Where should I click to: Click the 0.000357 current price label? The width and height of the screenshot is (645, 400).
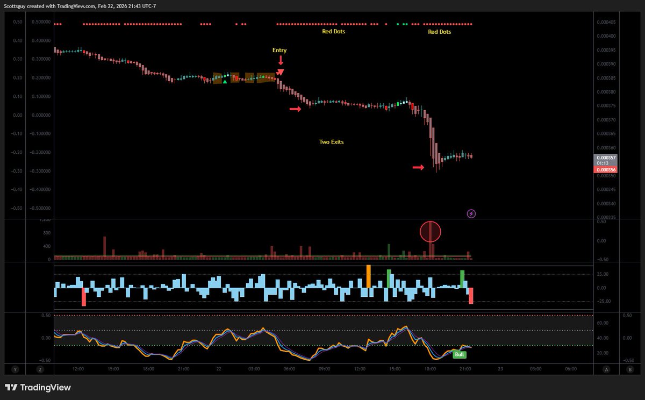[x=606, y=158]
